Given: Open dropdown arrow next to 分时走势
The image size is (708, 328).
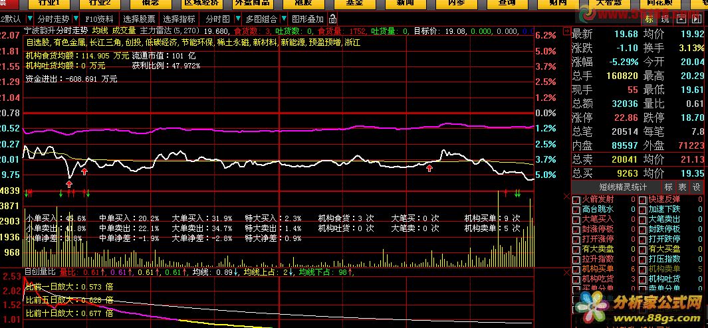Looking at the screenshot, I should (75, 19).
